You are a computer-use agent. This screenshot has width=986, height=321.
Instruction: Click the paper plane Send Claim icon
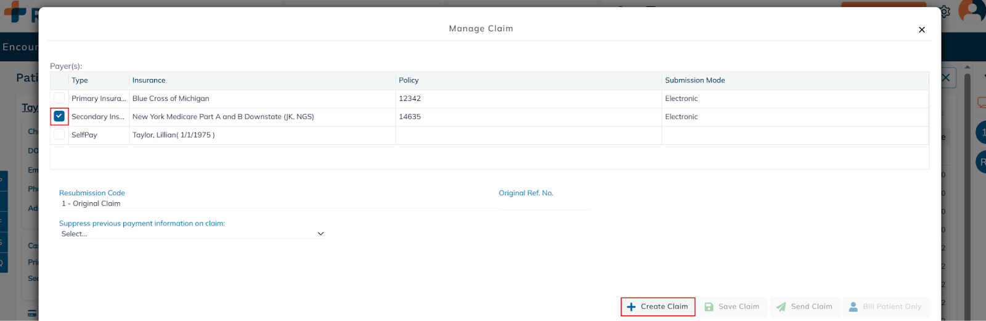tap(781, 307)
